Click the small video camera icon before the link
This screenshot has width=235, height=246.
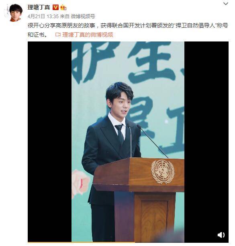[x=58, y=35]
